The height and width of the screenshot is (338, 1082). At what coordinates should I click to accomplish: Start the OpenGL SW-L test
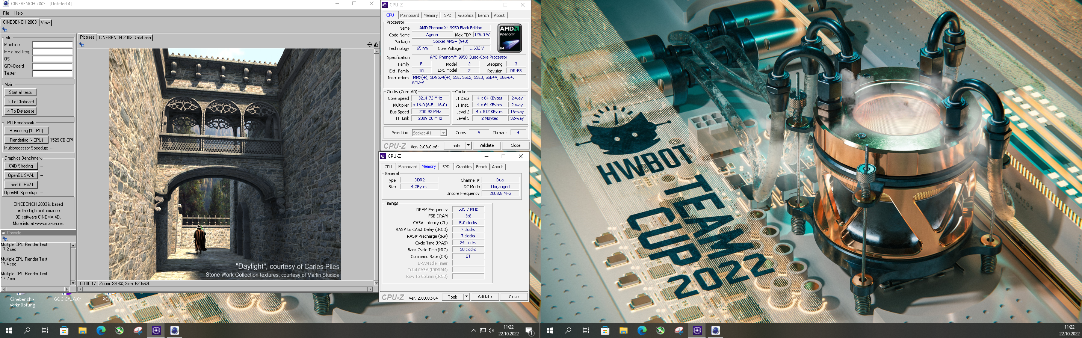(21, 175)
